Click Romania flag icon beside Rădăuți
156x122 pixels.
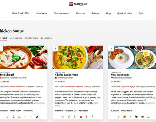(x=56, y=78)
